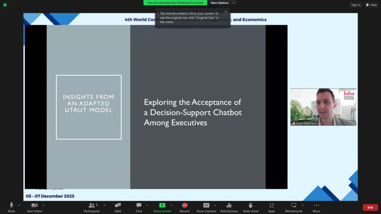This screenshot has width=381, height=214.
Task: Expand video options arrow next to Start Video
Action: tap(44, 205)
